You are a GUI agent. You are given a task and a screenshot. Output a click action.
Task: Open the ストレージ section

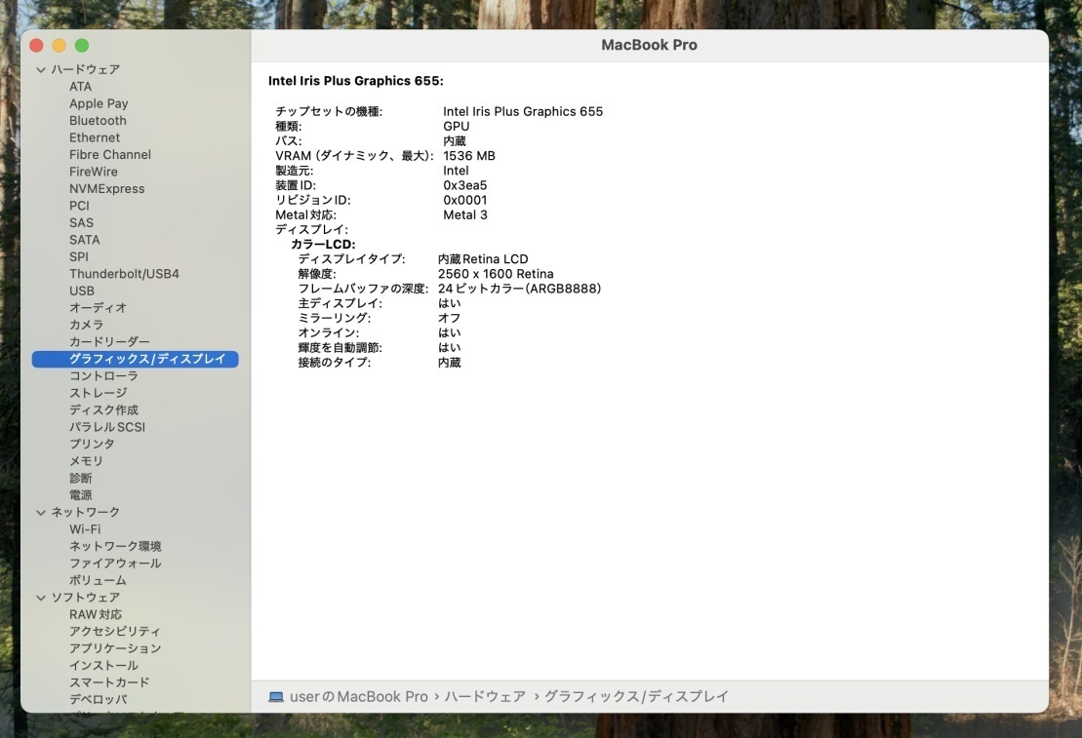click(x=98, y=393)
